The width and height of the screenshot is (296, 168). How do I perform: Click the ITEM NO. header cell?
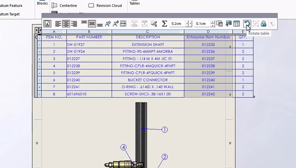pyautogui.click(x=54, y=37)
